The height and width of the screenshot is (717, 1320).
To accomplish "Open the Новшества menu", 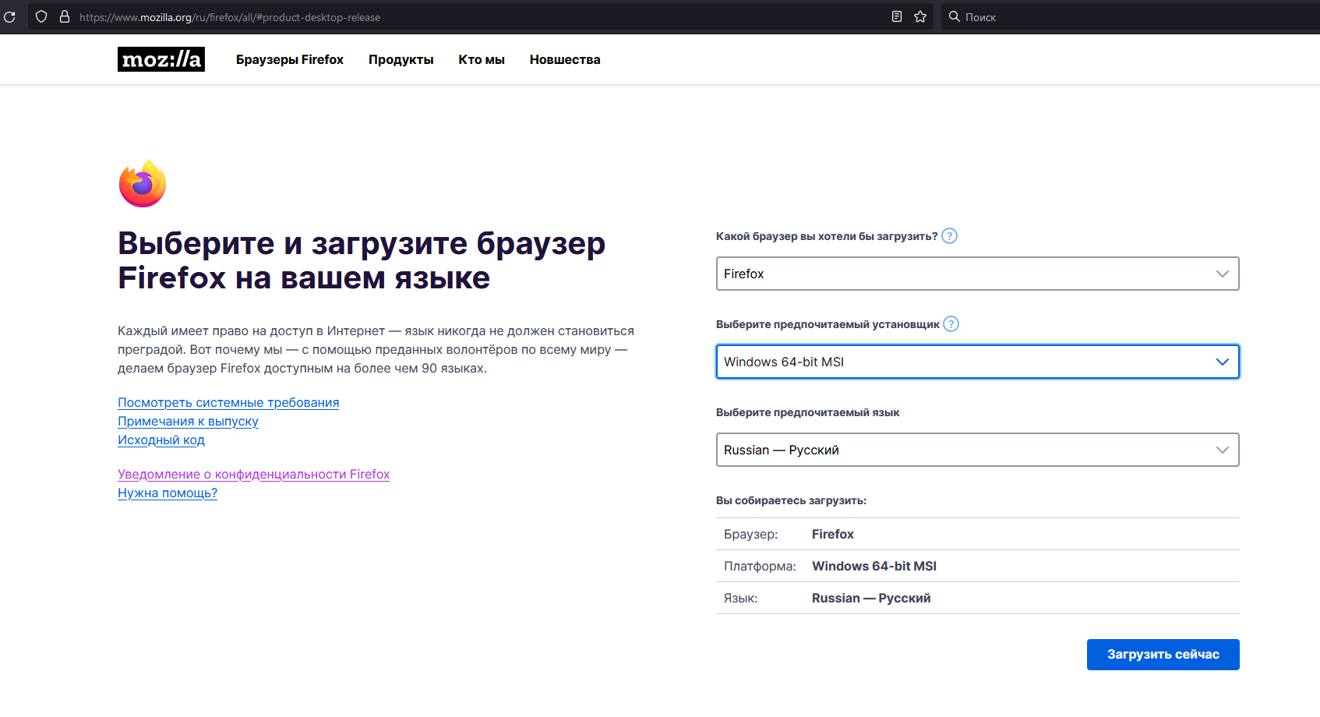I will tap(565, 59).
